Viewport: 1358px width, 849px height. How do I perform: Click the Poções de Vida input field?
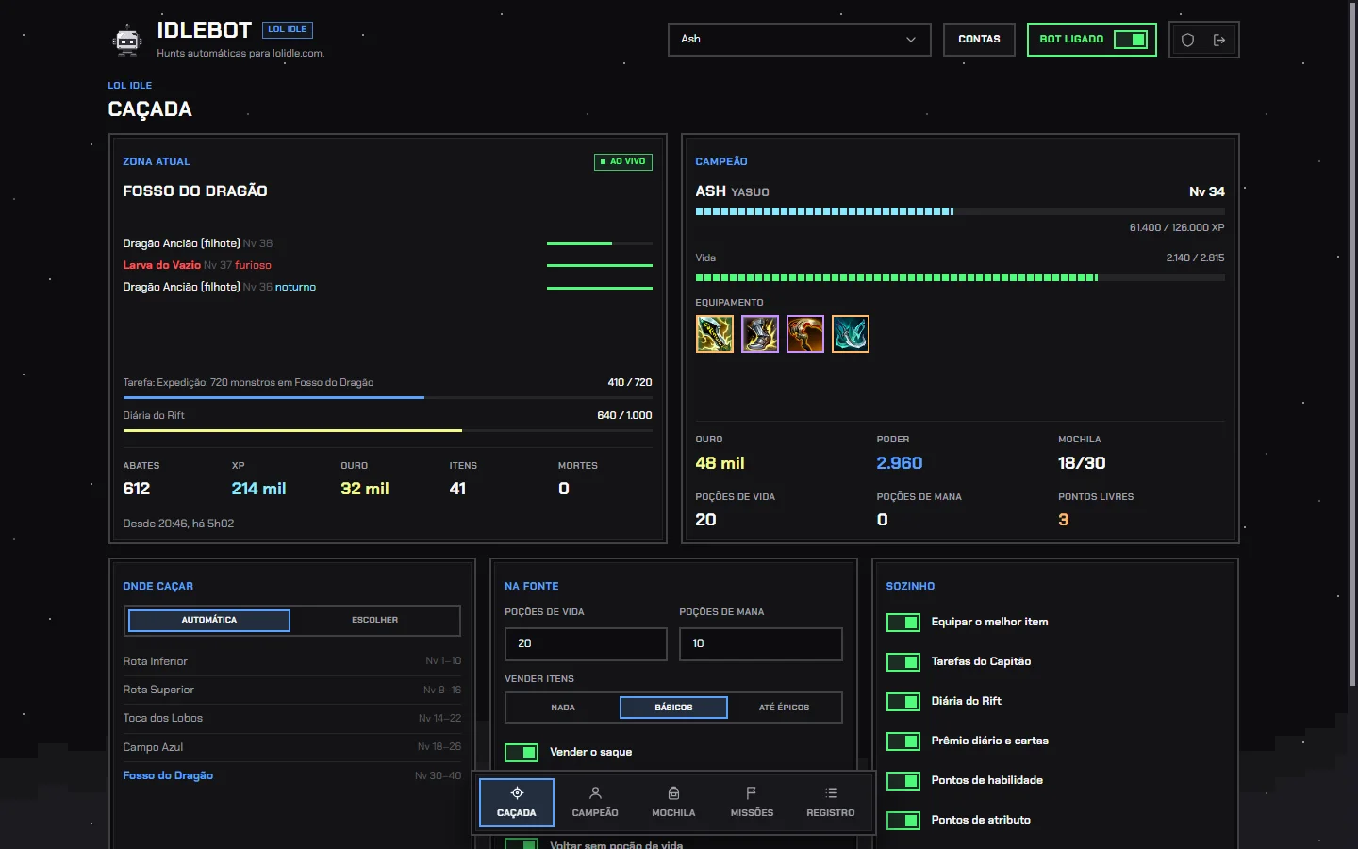586,643
